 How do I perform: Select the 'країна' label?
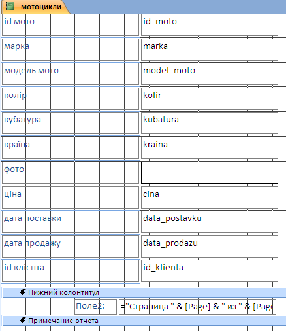click(x=71, y=148)
